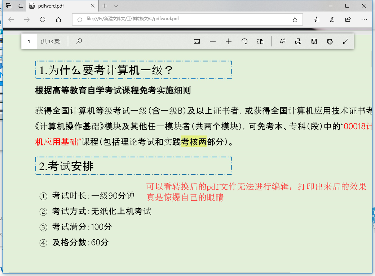Search in the PDF with magnifier icon
The width and height of the screenshot is (375, 276).
(x=79, y=41)
